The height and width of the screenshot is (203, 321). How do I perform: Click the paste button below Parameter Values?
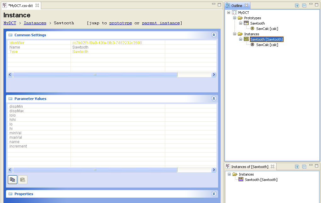pyautogui.click(x=23, y=180)
